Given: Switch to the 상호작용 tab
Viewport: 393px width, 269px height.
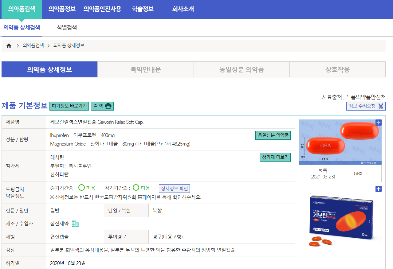Looking at the screenshot, I should (x=338, y=69).
